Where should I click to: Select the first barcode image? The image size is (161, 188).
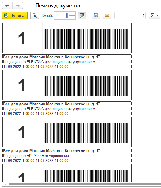coord(86,39)
